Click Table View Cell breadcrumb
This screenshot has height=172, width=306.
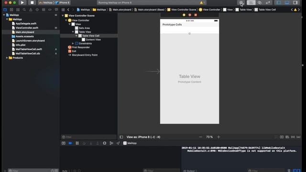pos(267,10)
